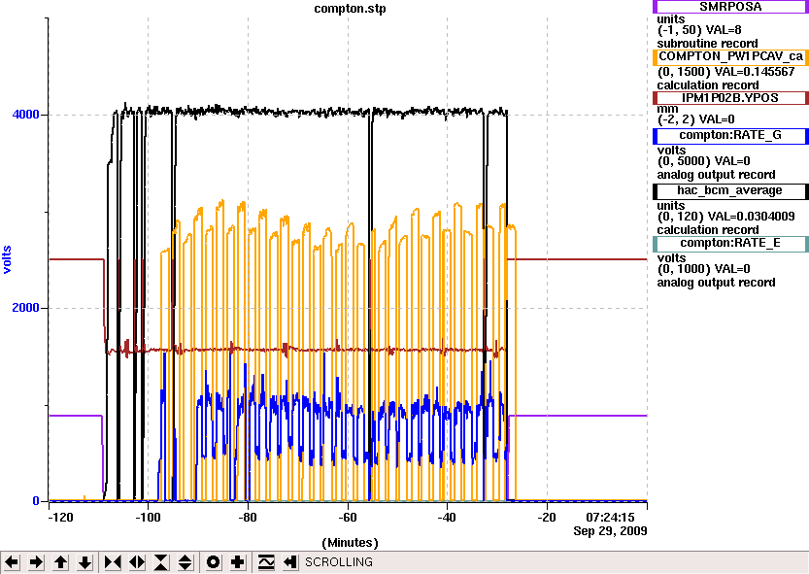
Task: Click the plus toolbar icon
Action: pyautogui.click(x=237, y=562)
